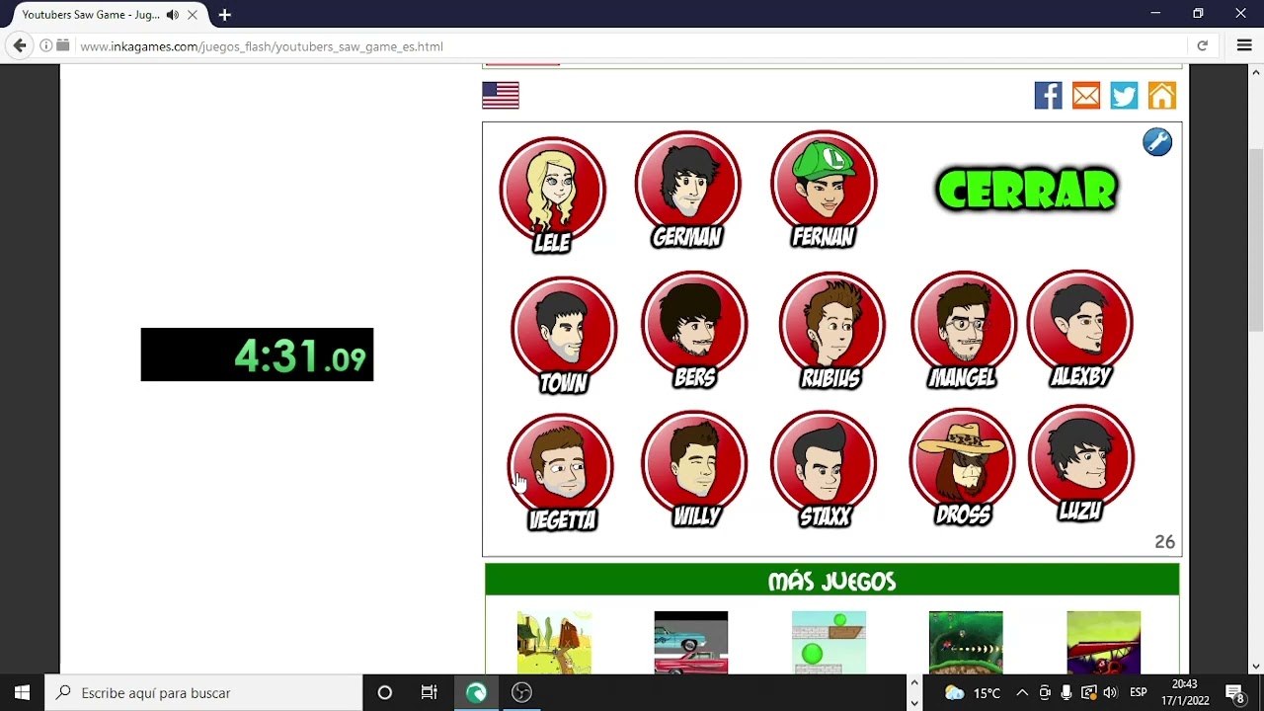Go to the home page house icon

[1162, 96]
